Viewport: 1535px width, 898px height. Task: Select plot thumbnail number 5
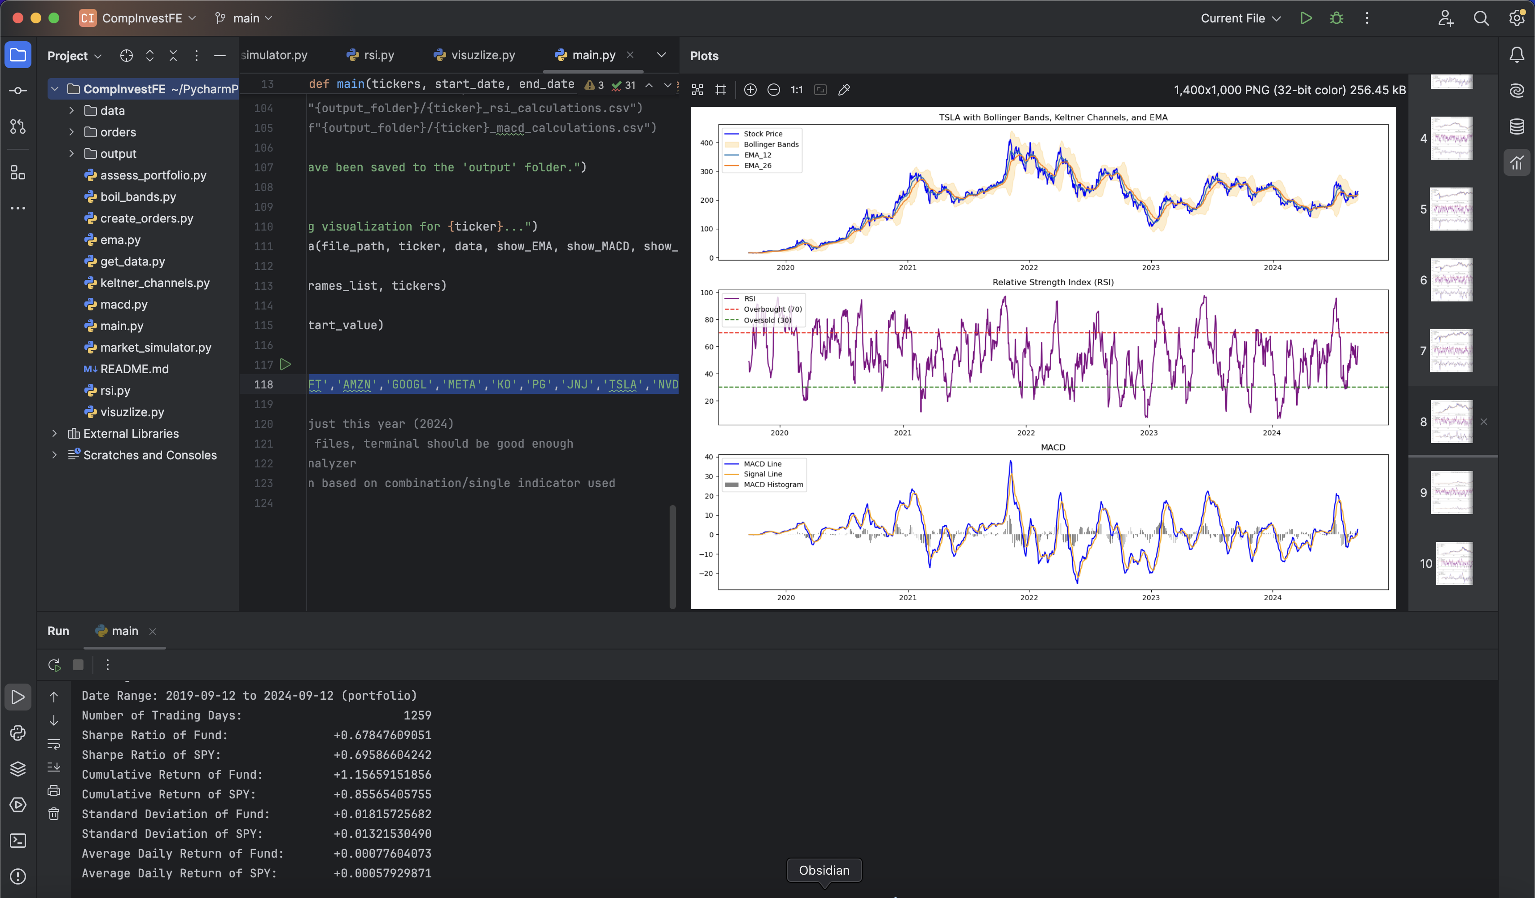(1451, 209)
